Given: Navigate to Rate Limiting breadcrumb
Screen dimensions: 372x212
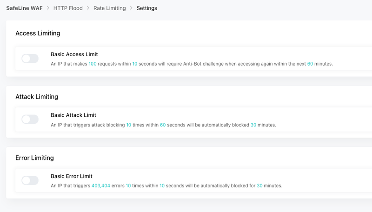Looking at the screenshot, I should coord(110,8).
